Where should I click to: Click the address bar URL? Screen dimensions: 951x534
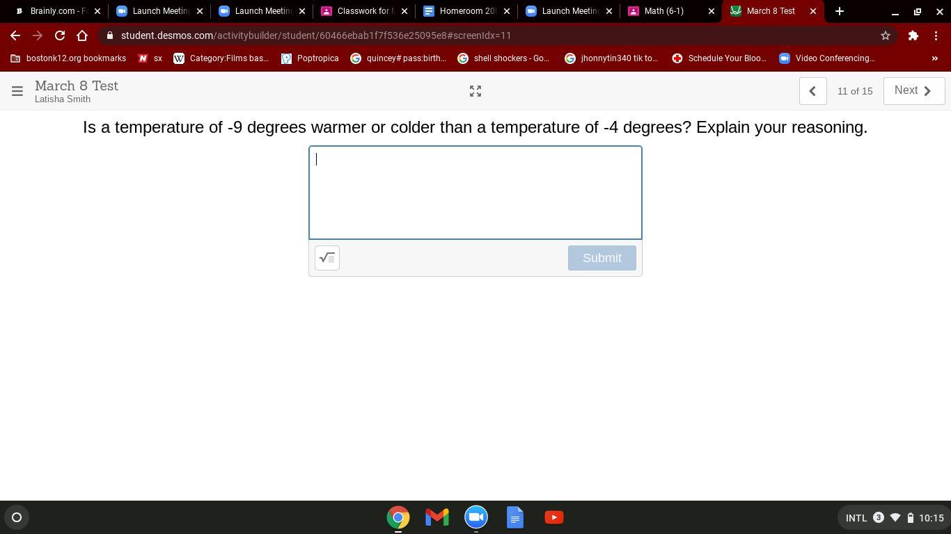(x=316, y=35)
